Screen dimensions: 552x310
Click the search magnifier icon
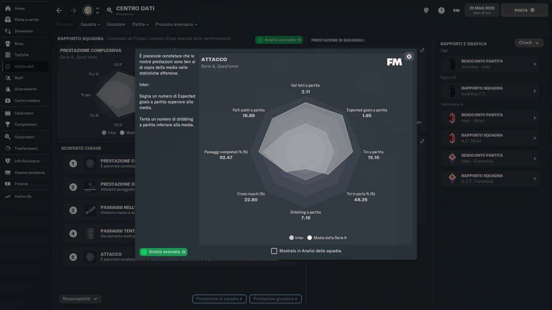pyautogui.click(x=110, y=10)
